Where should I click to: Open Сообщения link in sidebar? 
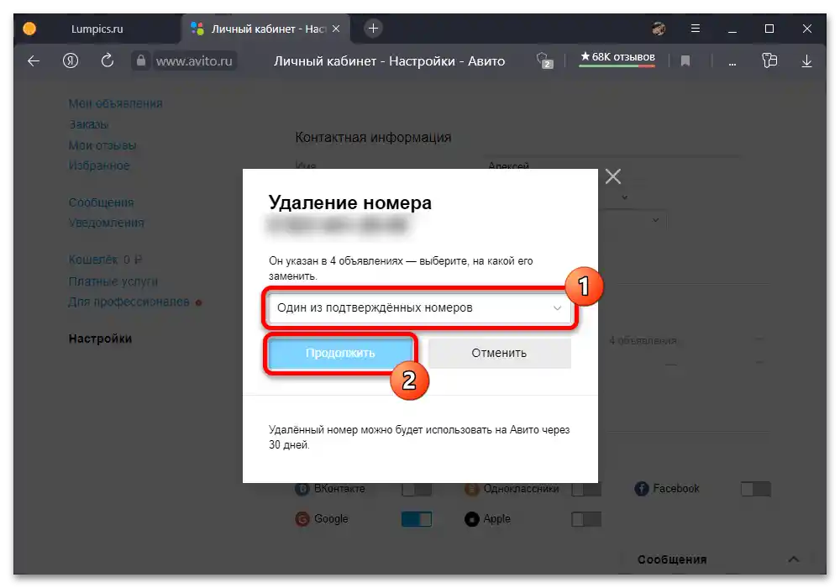102,202
